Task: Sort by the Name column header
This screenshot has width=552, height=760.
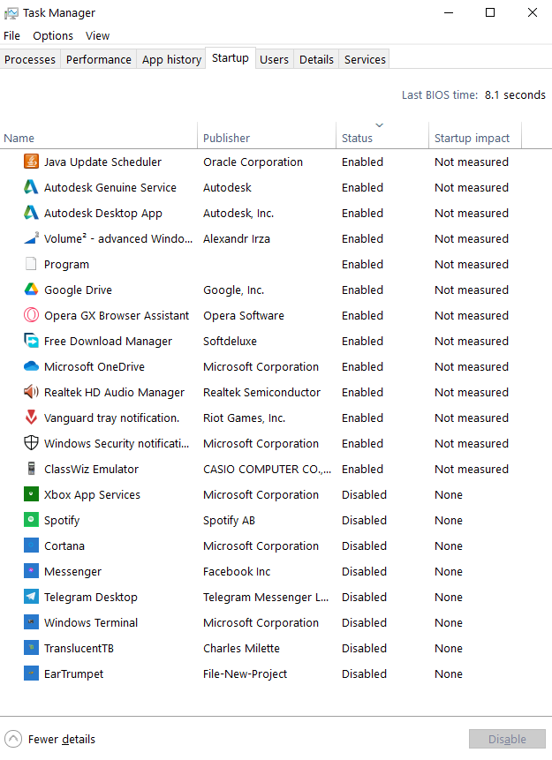Action: [x=98, y=138]
